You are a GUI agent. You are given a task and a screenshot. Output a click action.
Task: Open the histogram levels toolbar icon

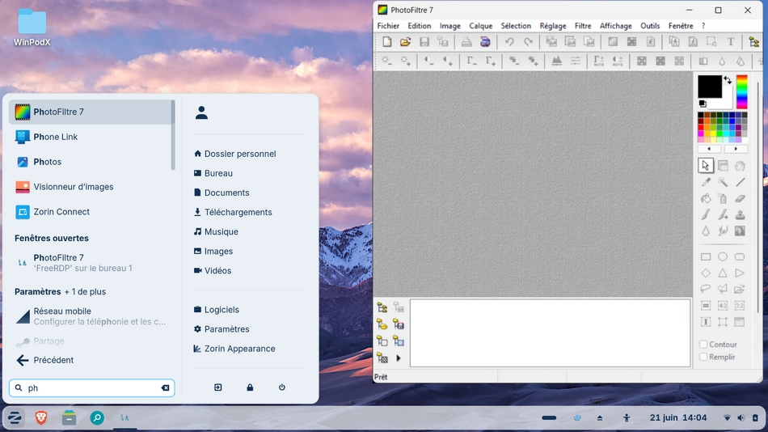pos(557,61)
